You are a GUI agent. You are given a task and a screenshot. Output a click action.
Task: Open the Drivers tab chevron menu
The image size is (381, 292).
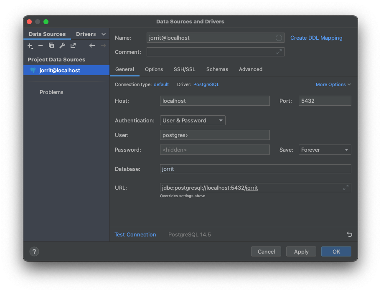pyautogui.click(x=103, y=34)
